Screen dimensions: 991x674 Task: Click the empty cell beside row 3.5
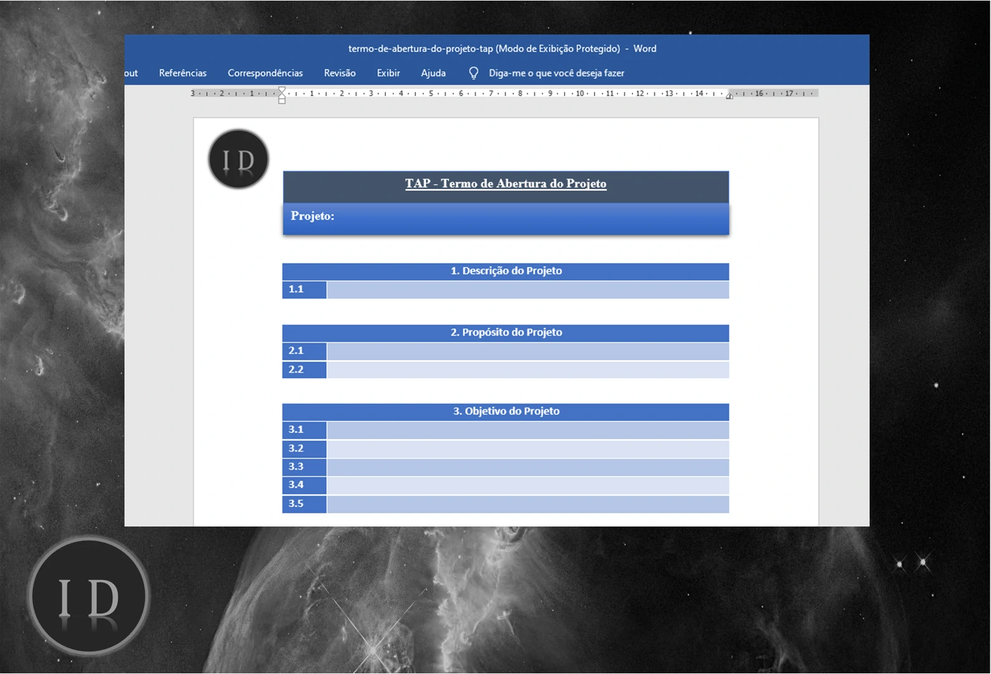click(527, 504)
